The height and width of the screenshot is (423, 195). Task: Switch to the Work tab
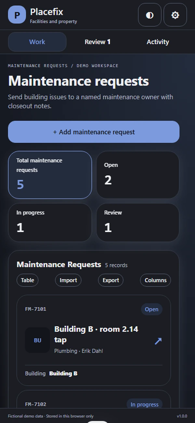pos(37,42)
